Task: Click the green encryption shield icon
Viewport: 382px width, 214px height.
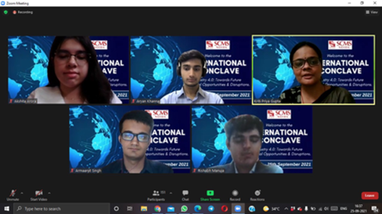Action: [5, 12]
